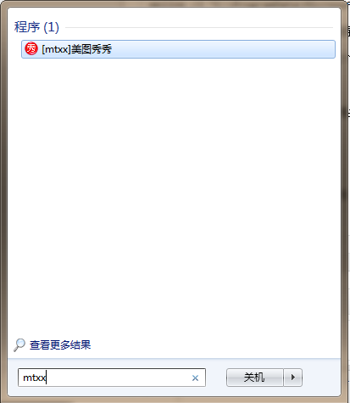This screenshot has width=350, height=403.
Task: Expand the arrow menu next to 关机
Action: click(293, 378)
